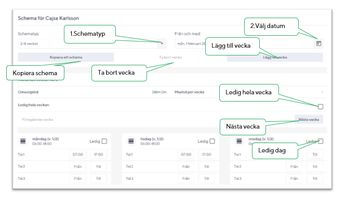347x197 pixels.
Task: Click onsdag Tid 3 Från field
Action: pos(294,178)
